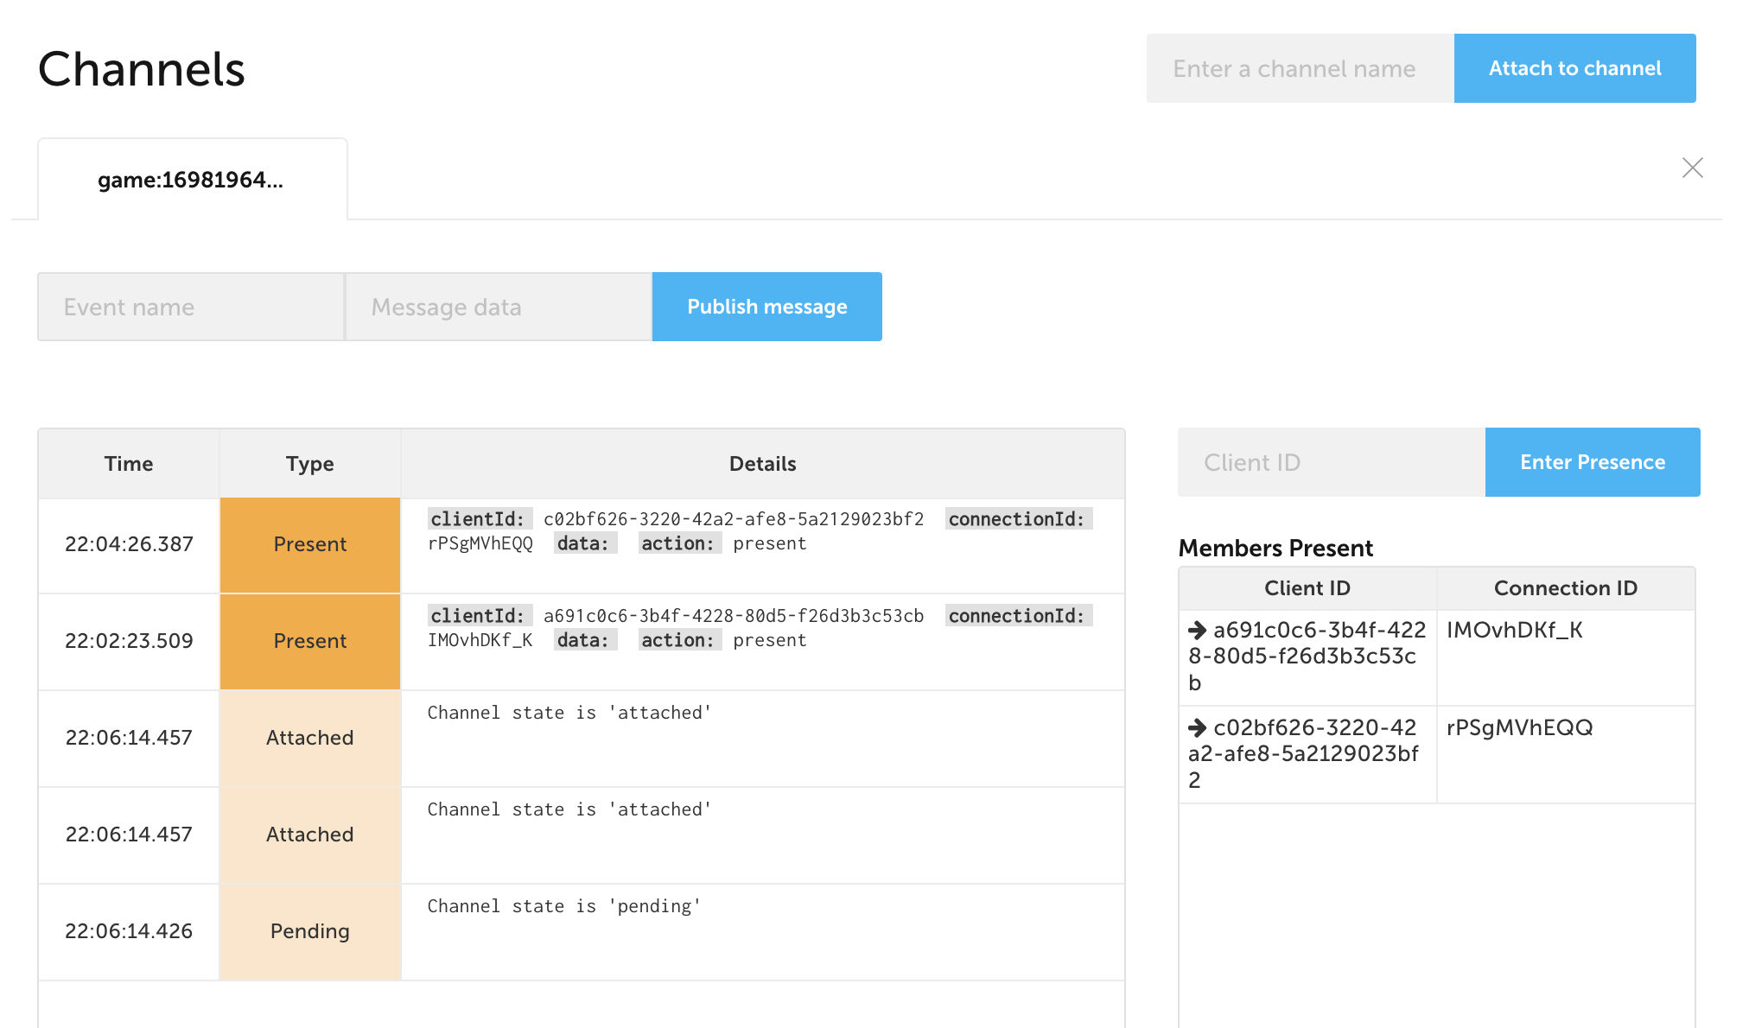1749x1028 pixels.
Task: Click "Channel state is 'pending'" text
Action: 564,906
